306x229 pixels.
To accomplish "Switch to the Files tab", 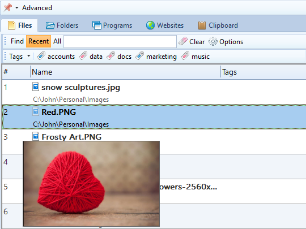I will tap(20, 25).
